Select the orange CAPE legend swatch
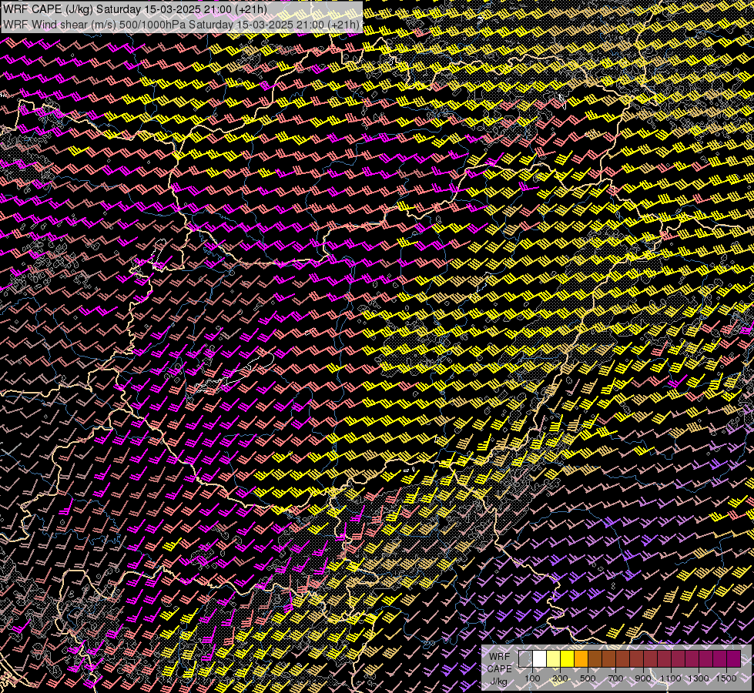 [581, 658]
